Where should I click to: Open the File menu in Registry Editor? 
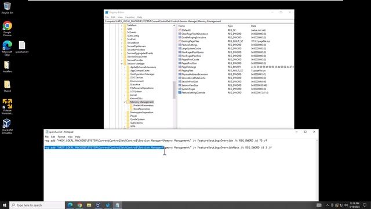107,17
